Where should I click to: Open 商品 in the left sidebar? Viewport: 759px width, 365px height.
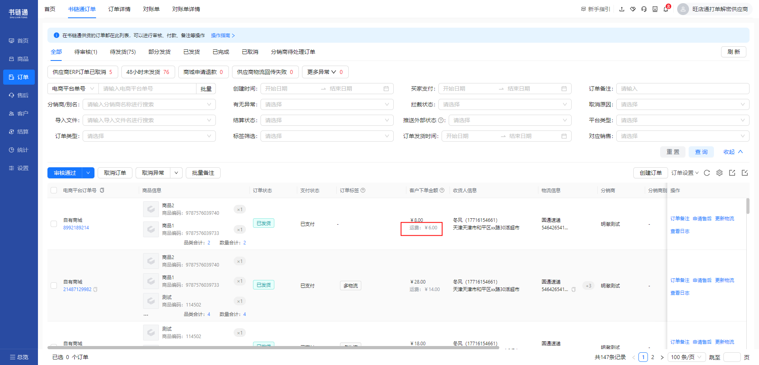point(19,59)
